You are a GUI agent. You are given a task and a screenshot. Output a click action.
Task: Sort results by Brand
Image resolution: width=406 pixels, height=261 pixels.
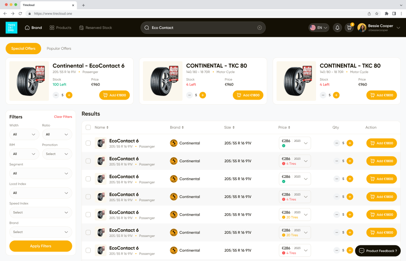click(177, 127)
